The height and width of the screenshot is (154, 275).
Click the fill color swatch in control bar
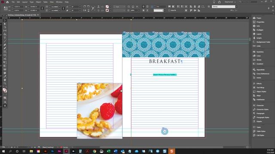pyautogui.click(x=107, y=7)
